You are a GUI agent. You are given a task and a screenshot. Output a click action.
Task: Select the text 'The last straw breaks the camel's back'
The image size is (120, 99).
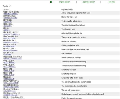76,82
